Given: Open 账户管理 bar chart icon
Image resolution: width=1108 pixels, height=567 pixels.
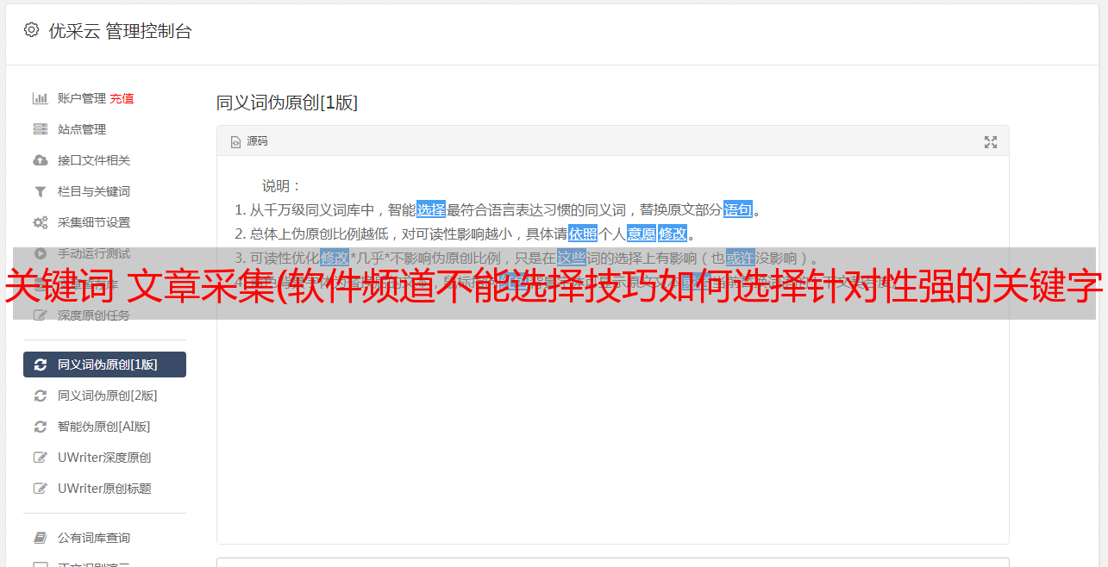Looking at the screenshot, I should [x=40, y=98].
